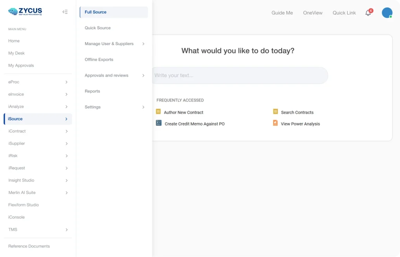Viewport: 400px width, 257px height.
Task: Click the Search Contracts document icon
Action: coord(275,112)
